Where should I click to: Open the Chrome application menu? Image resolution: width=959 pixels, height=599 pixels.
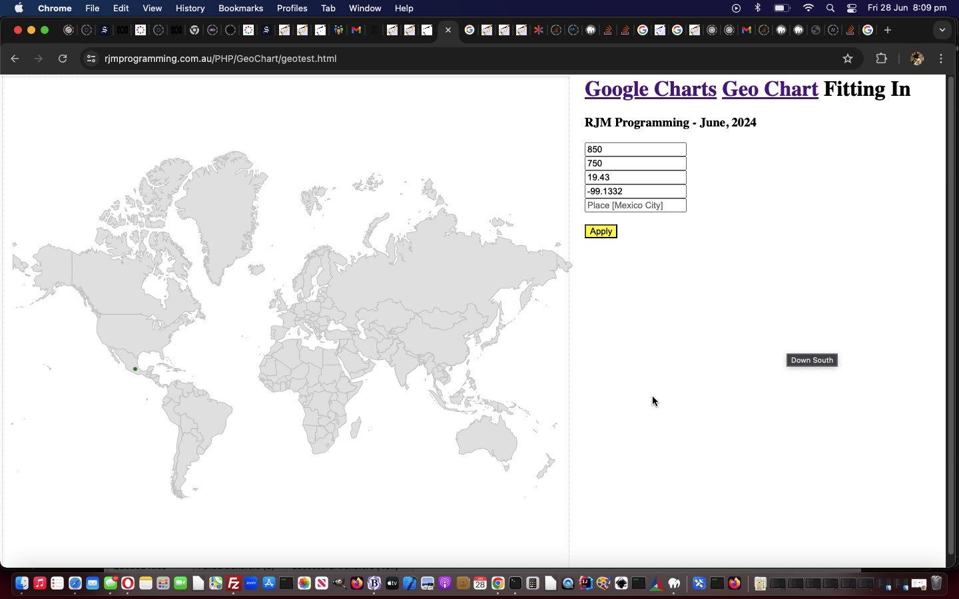(x=55, y=8)
